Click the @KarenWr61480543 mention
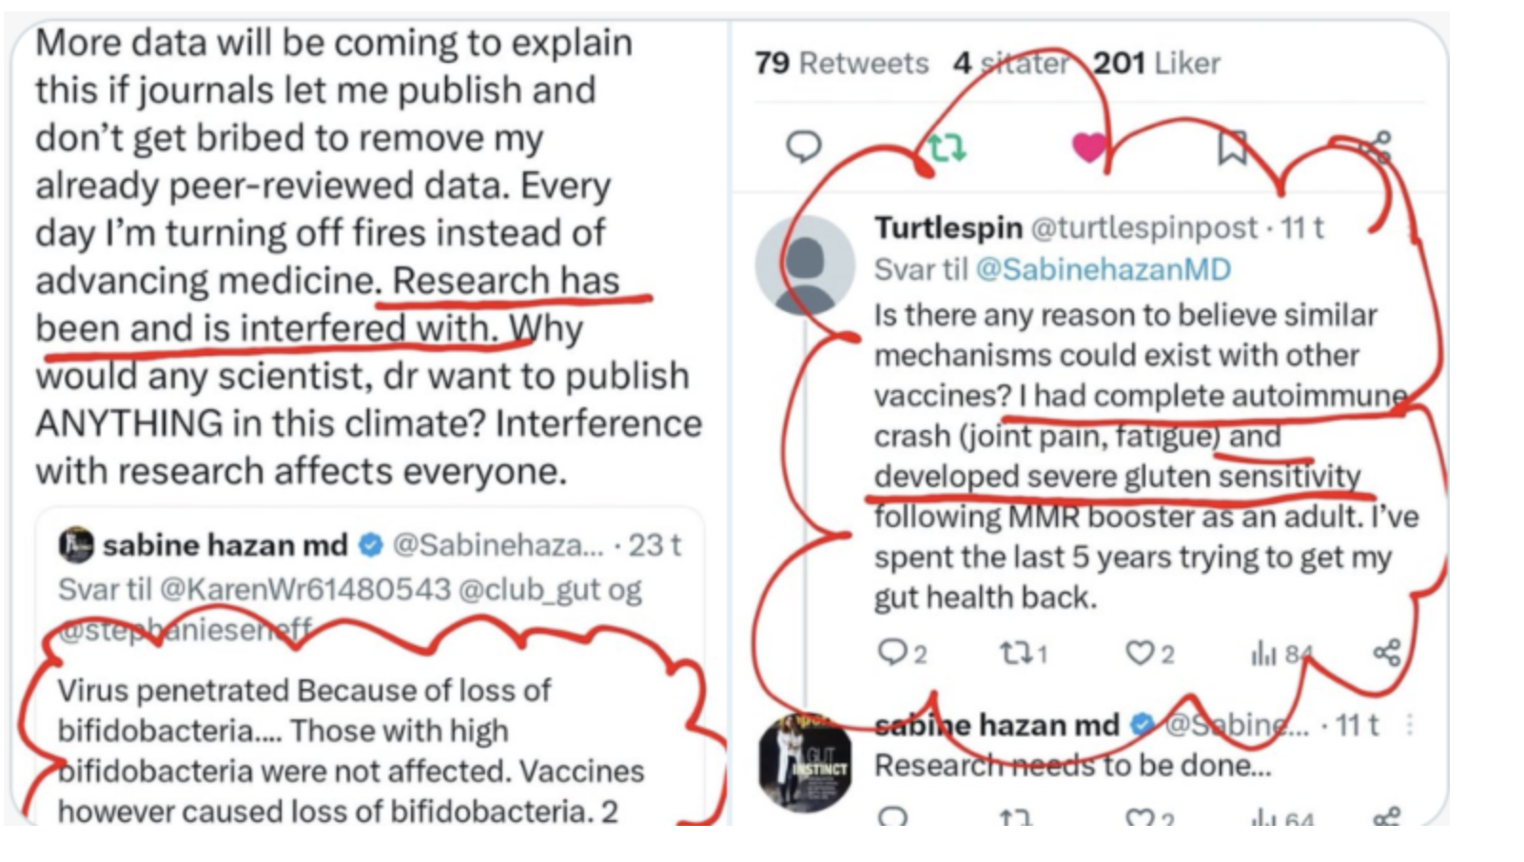The image size is (1524, 862). (x=304, y=590)
